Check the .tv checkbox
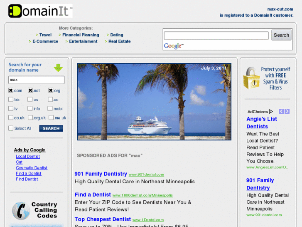 point(11,108)
